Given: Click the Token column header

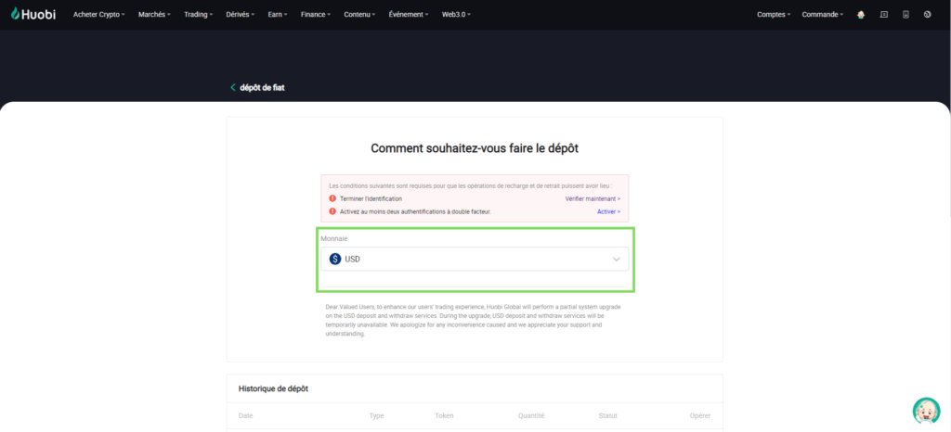Looking at the screenshot, I should pos(444,415).
